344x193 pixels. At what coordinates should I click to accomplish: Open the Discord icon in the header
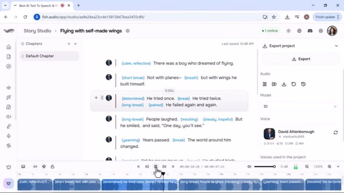(x=310, y=31)
